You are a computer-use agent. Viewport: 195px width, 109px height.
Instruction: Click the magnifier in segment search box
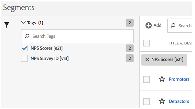[173, 25]
